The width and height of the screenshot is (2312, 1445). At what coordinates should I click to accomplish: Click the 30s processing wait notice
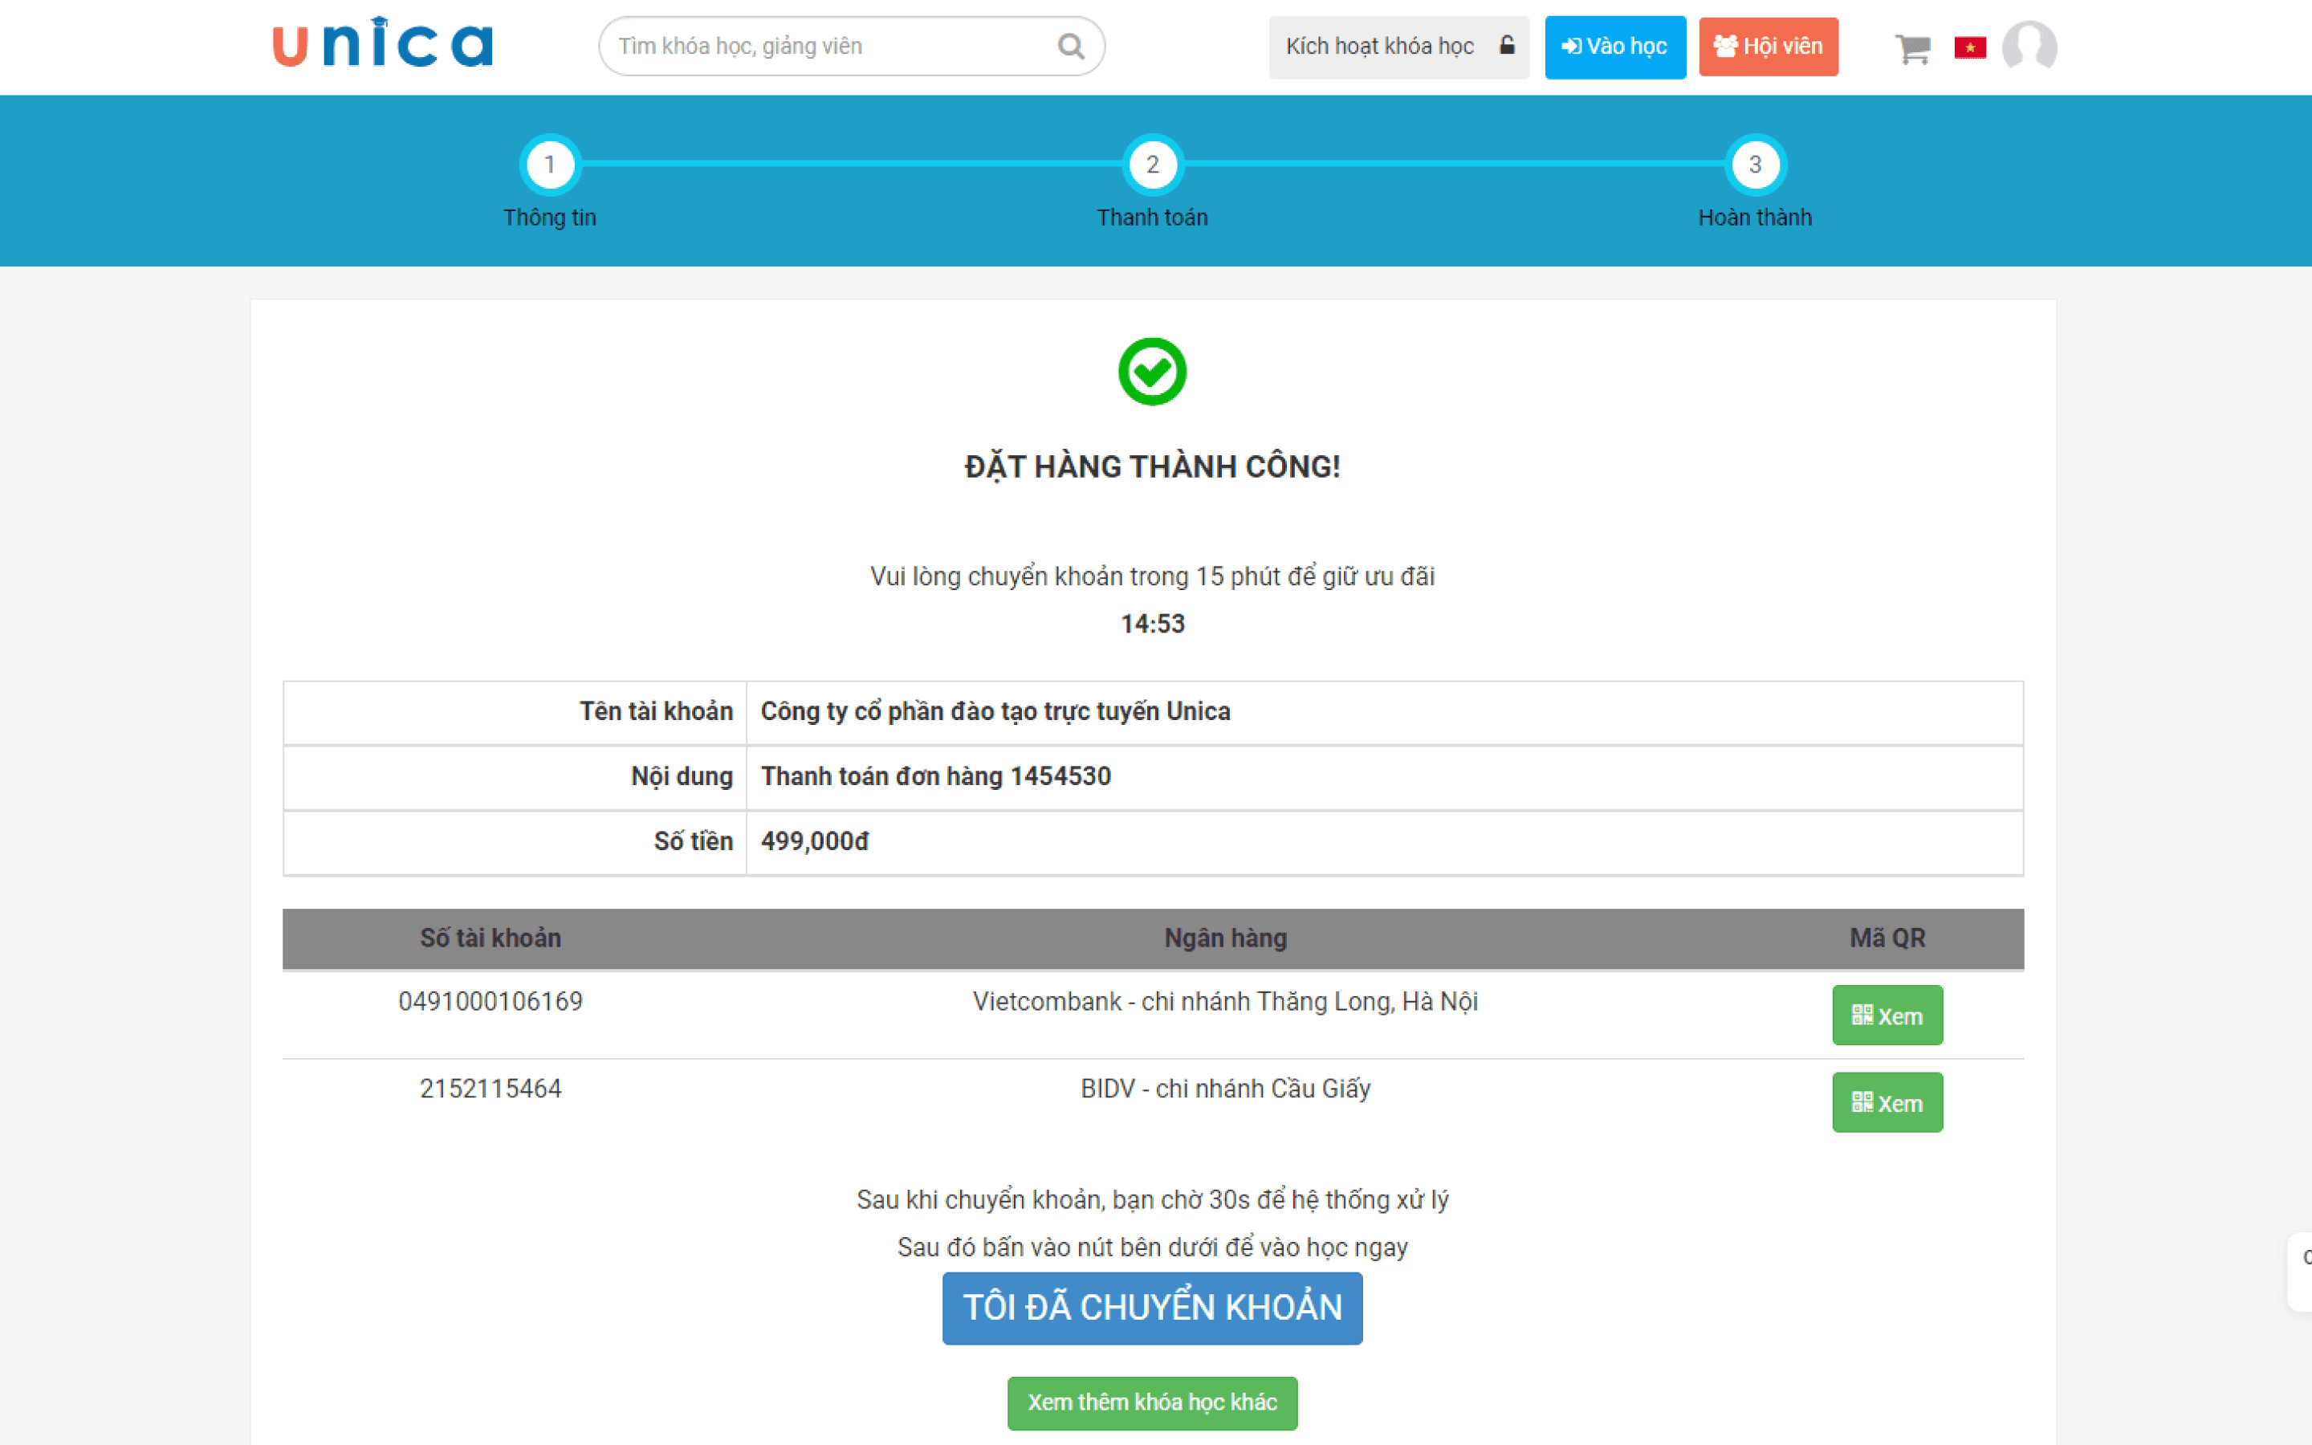1152,1199
